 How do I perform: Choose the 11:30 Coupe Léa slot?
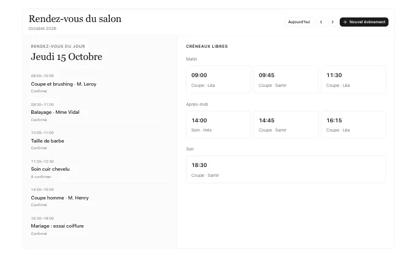pyautogui.click(x=353, y=80)
